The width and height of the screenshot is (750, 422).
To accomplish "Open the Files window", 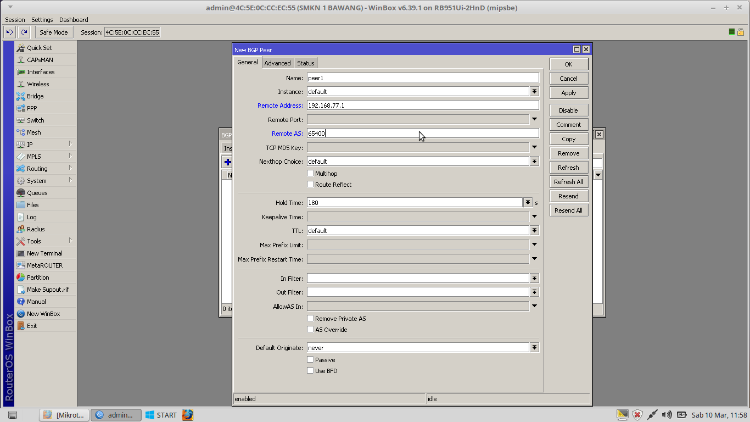I will pyautogui.click(x=32, y=204).
